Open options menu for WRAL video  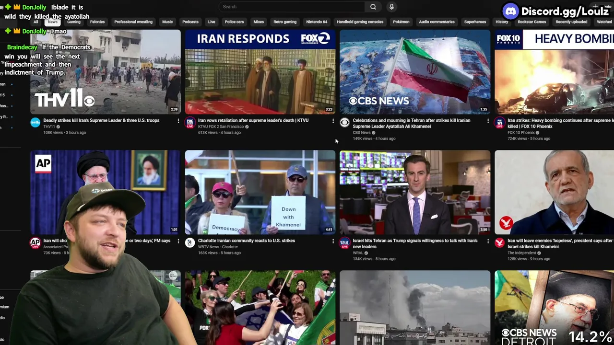(488, 241)
